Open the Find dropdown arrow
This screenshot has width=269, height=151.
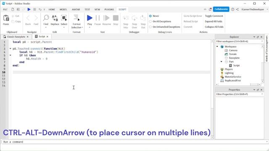pos(46,27)
